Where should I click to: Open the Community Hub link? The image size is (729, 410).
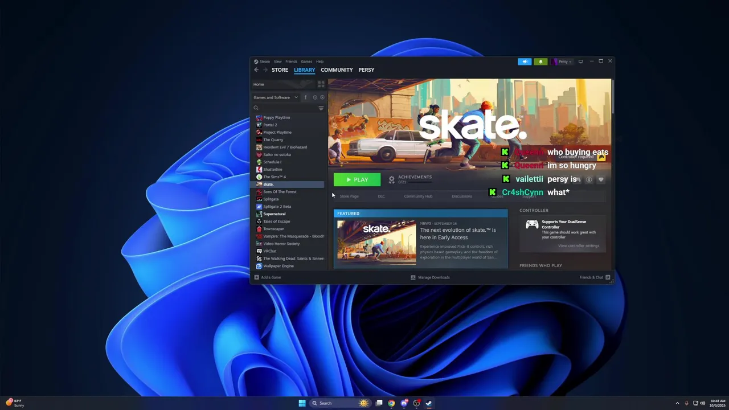418,196
